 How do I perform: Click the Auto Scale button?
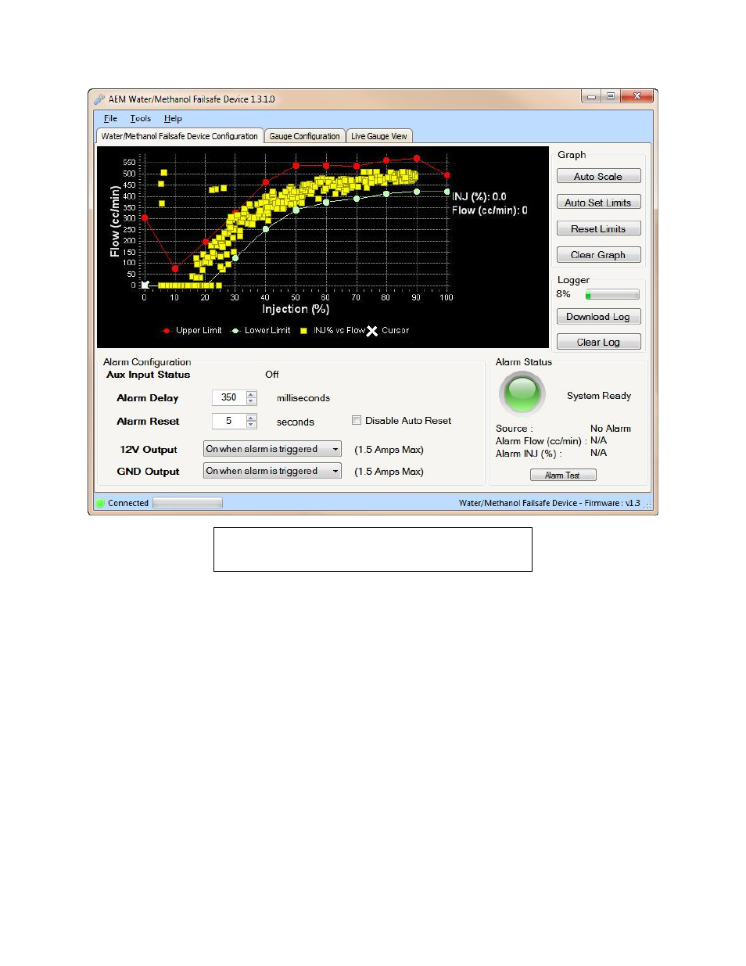coord(598,177)
